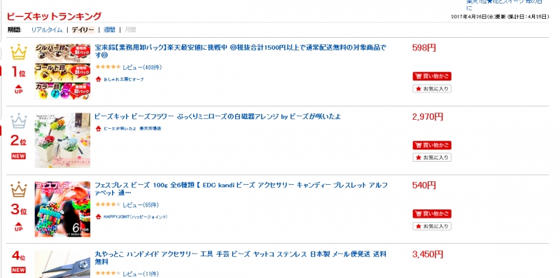Click the silver crown icon for rank 2
Viewport: 560px width, 278px height.
click(x=19, y=121)
